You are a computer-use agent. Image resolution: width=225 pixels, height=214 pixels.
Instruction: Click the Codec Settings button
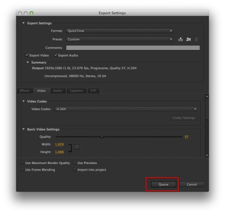(184, 118)
